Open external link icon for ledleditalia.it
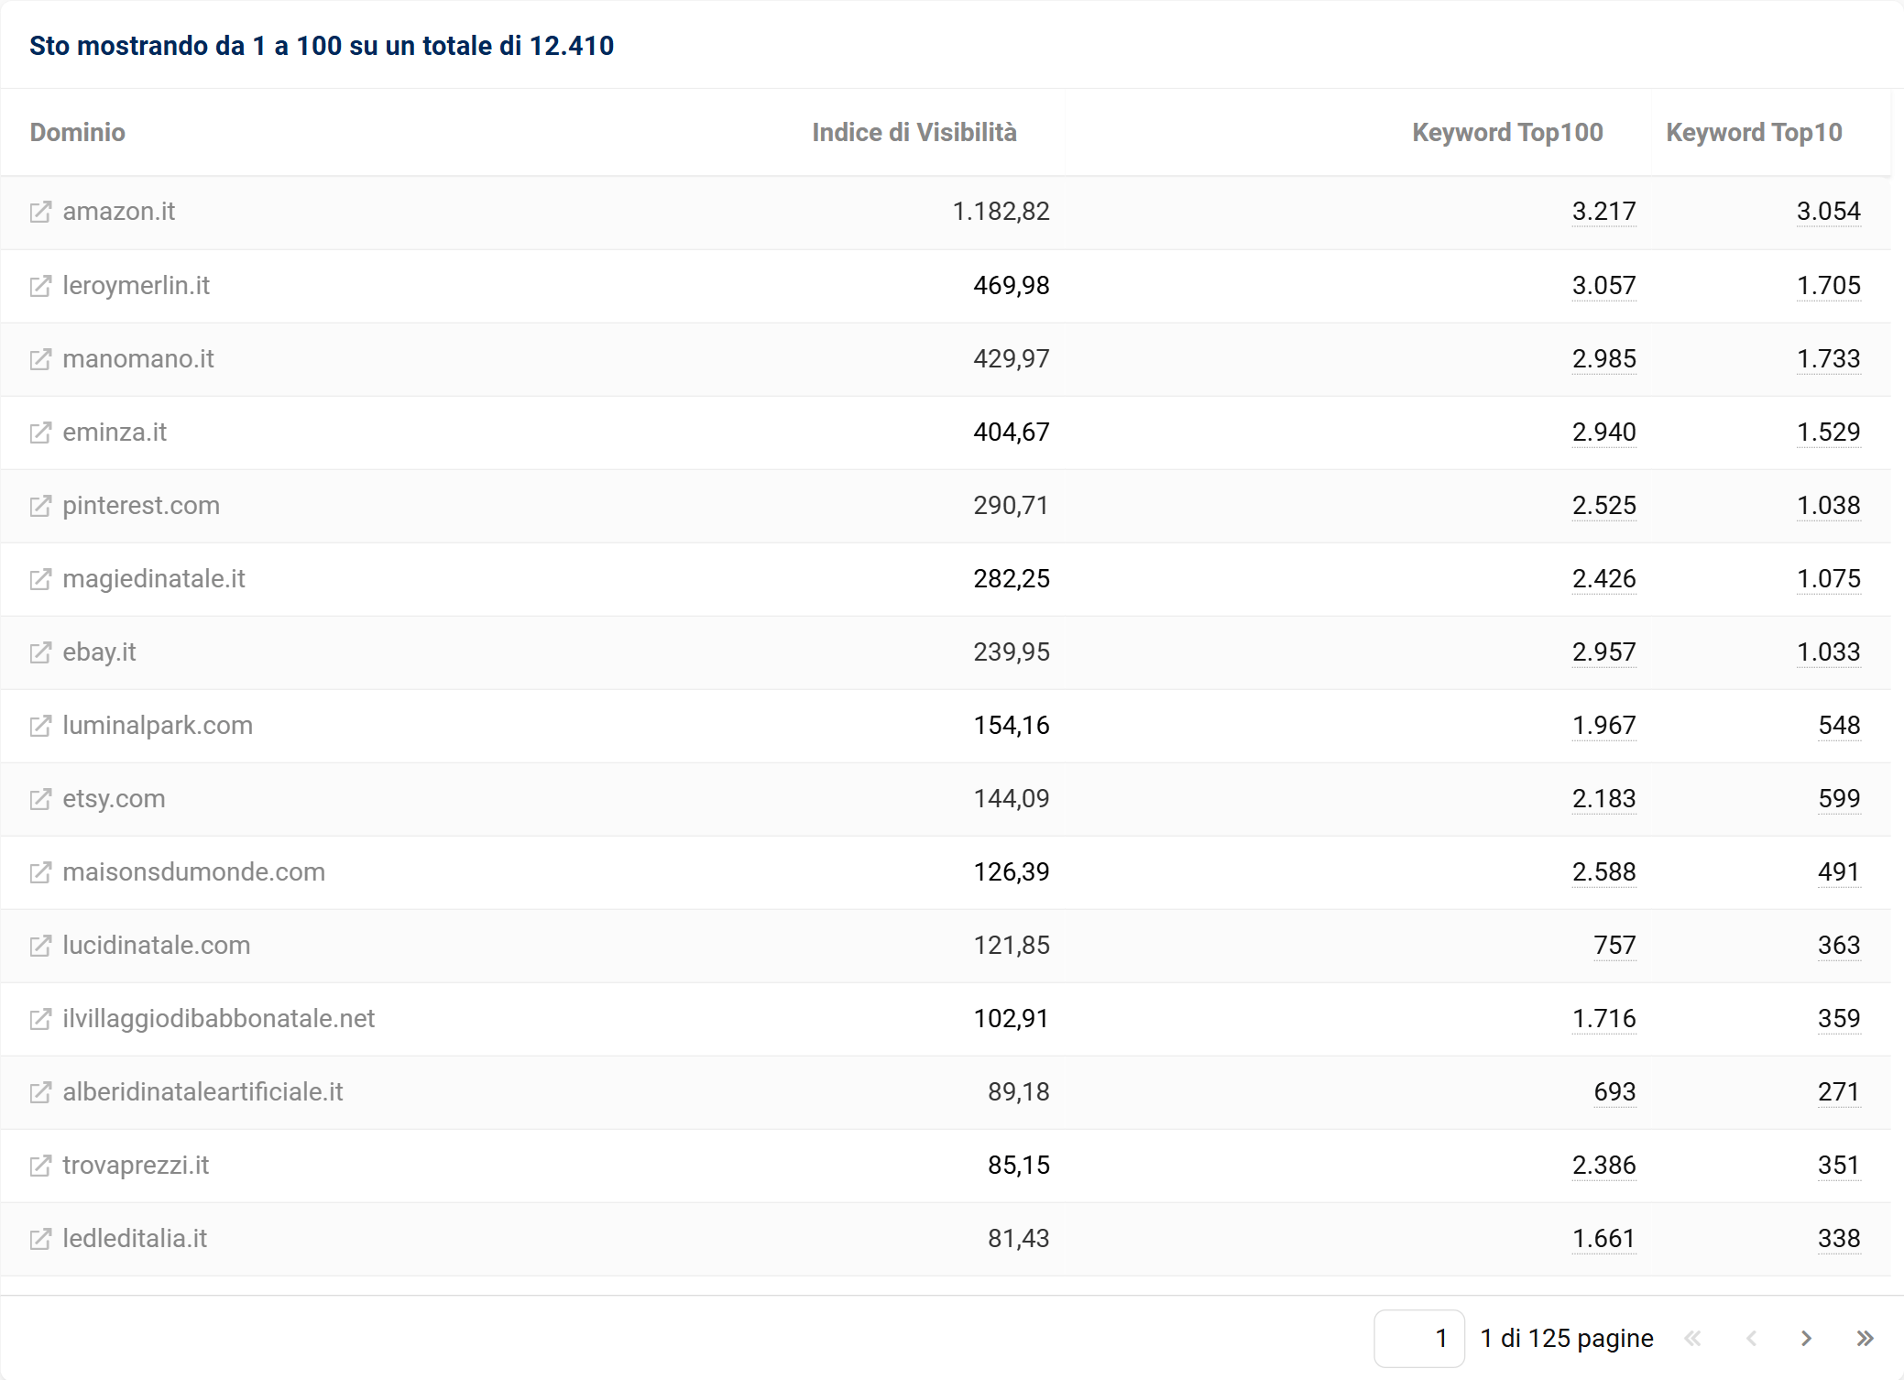Viewport: 1904px width, 1380px height. tap(40, 1239)
